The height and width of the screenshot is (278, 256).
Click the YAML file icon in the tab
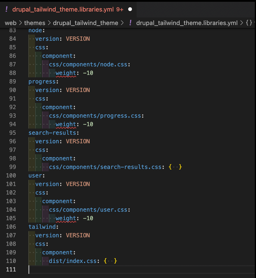pos(6,9)
